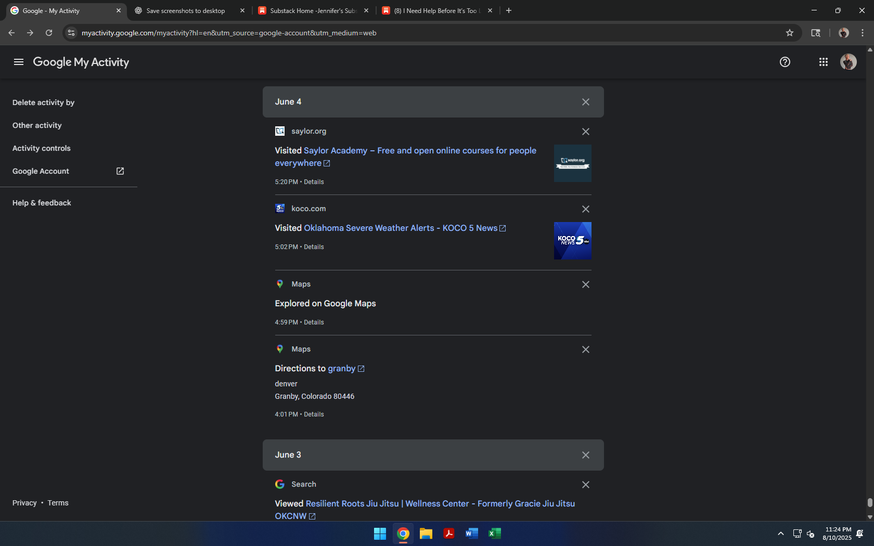Open Adobe Acrobat from taskbar

pos(449,534)
